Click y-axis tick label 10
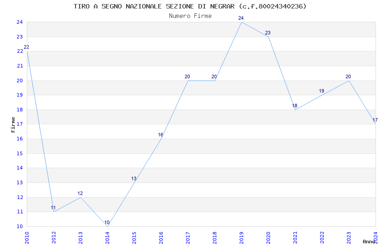The height and width of the screenshot is (246, 380). tap(20, 227)
